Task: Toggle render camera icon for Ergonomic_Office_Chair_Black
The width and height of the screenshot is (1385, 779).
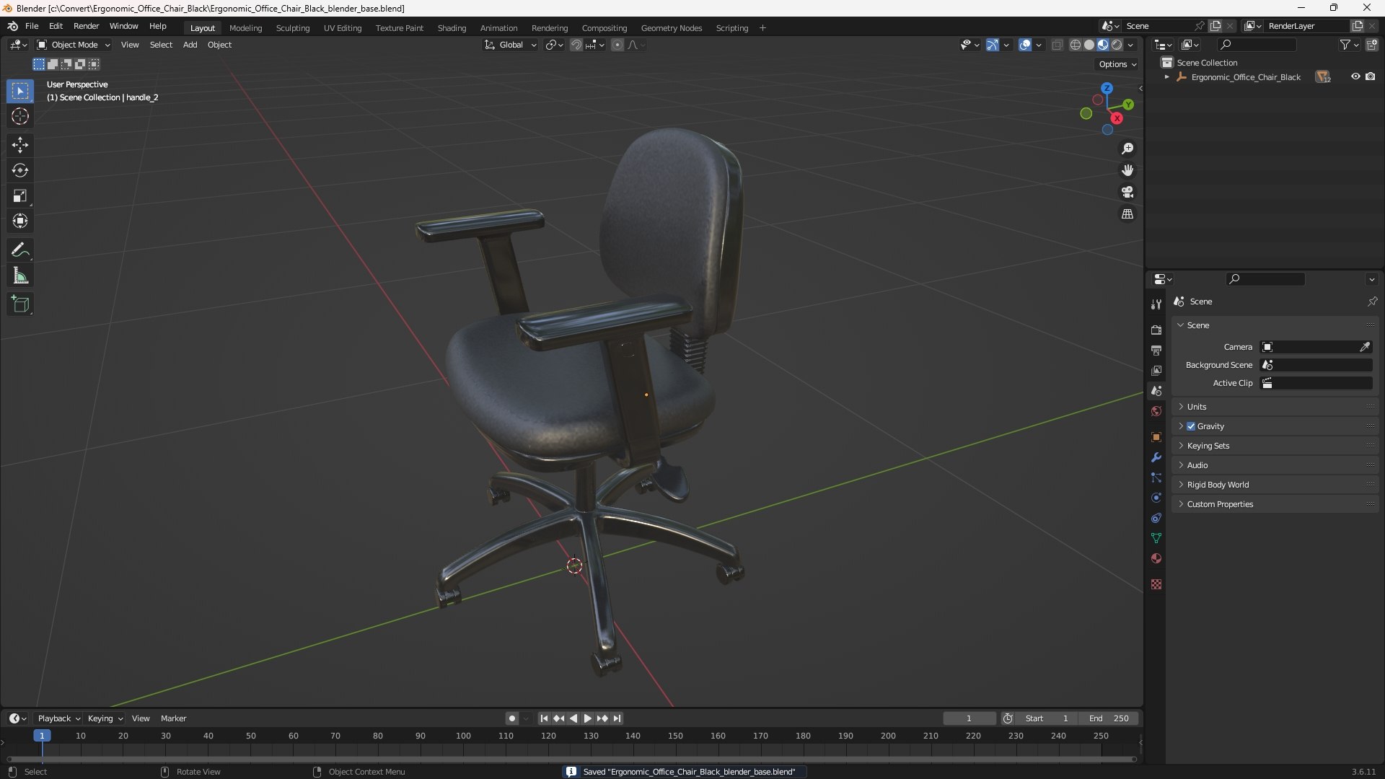Action: [x=1370, y=76]
